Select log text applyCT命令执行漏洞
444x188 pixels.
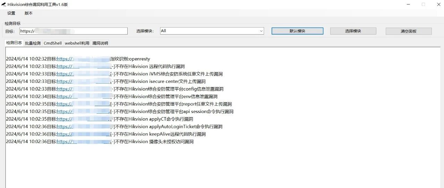[171, 119]
